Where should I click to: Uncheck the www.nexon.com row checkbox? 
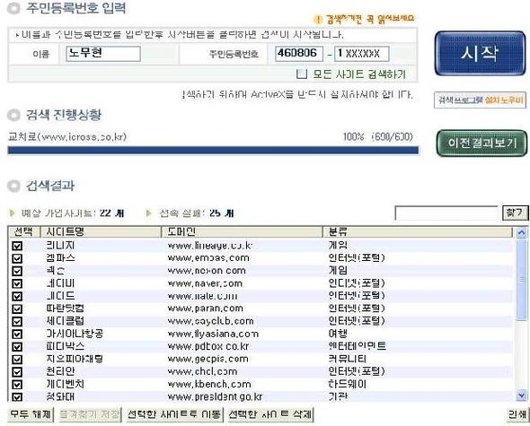[x=17, y=271]
